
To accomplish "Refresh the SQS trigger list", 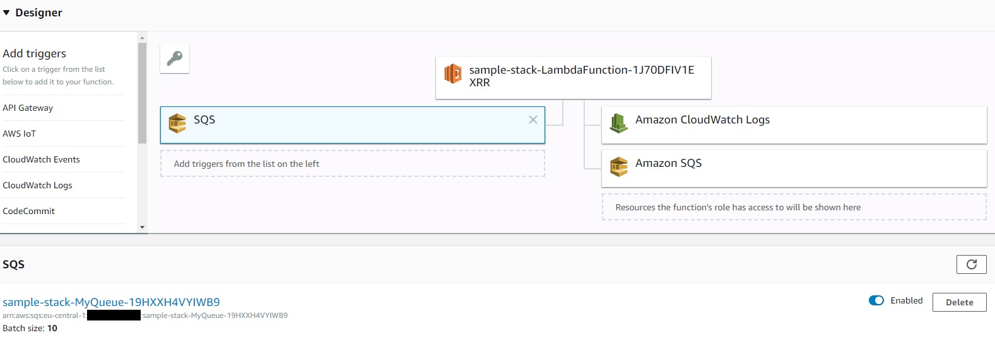I will coord(972,264).
